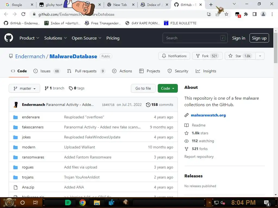
Task: Click the share page icon in address bar
Action: tap(217, 14)
